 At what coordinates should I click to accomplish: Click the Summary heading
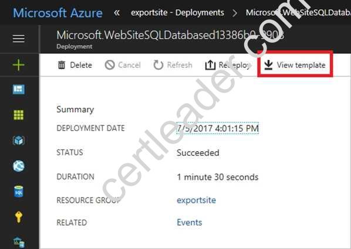coord(75,110)
